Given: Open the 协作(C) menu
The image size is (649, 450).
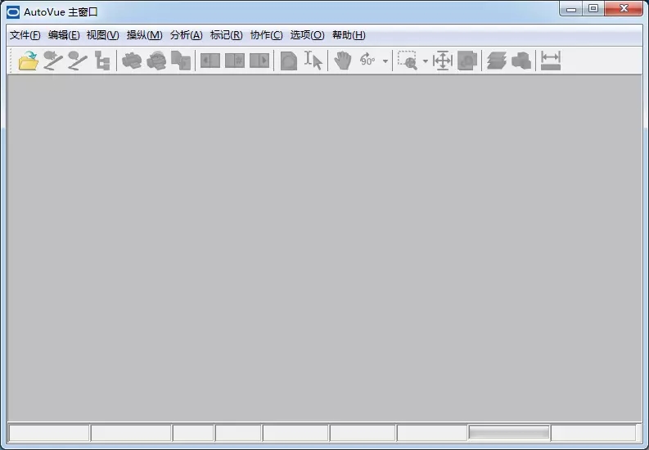Looking at the screenshot, I should point(267,35).
